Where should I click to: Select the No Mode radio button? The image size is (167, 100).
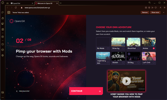[108, 48]
